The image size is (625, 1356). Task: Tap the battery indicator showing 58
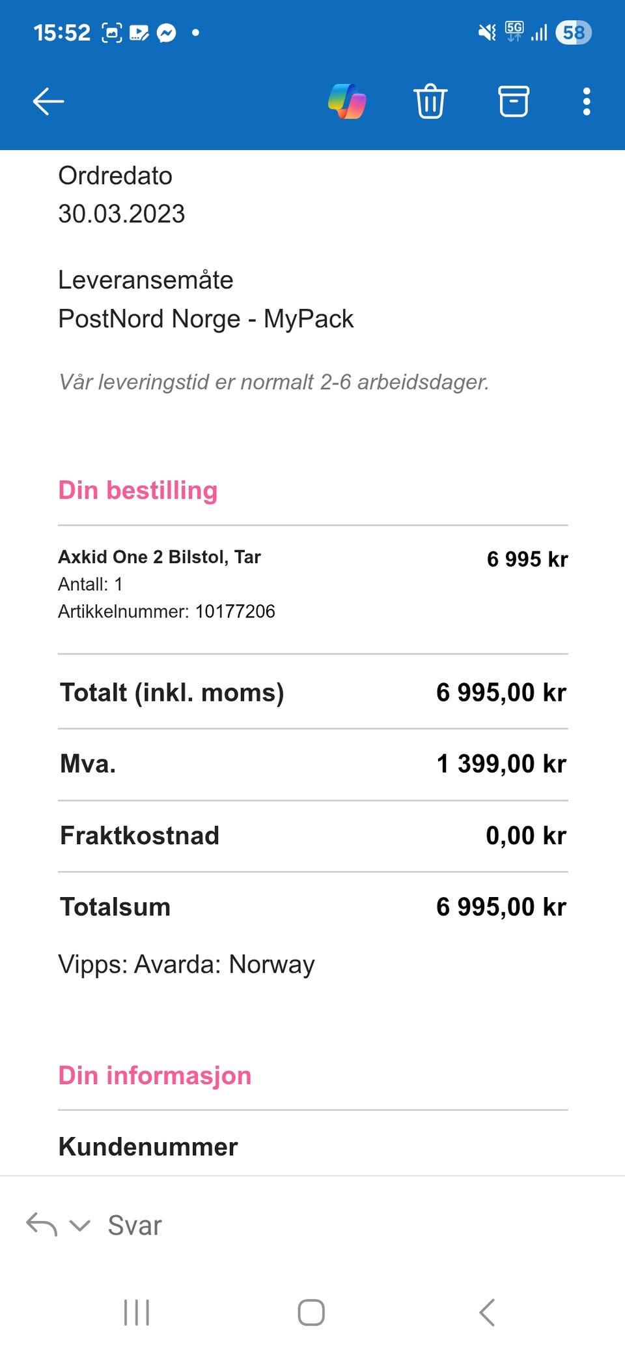(x=573, y=33)
